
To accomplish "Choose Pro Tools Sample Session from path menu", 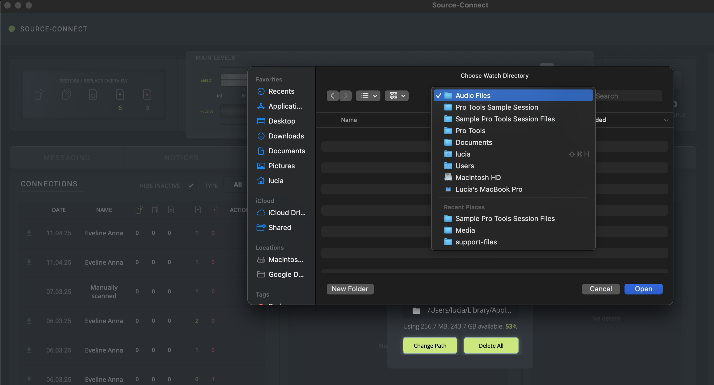I will click(496, 108).
